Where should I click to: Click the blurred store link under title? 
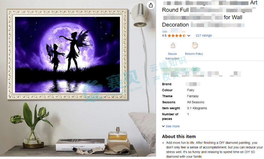point(174,31)
